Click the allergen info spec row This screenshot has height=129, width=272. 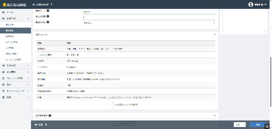coord(125,55)
